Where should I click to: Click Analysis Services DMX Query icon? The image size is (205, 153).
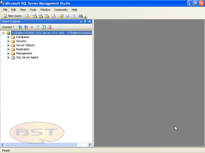click(x=41, y=16)
